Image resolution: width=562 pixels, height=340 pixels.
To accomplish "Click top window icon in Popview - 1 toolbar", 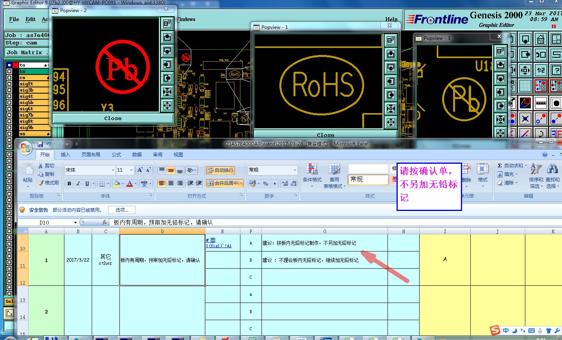I will click(x=391, y=40).
